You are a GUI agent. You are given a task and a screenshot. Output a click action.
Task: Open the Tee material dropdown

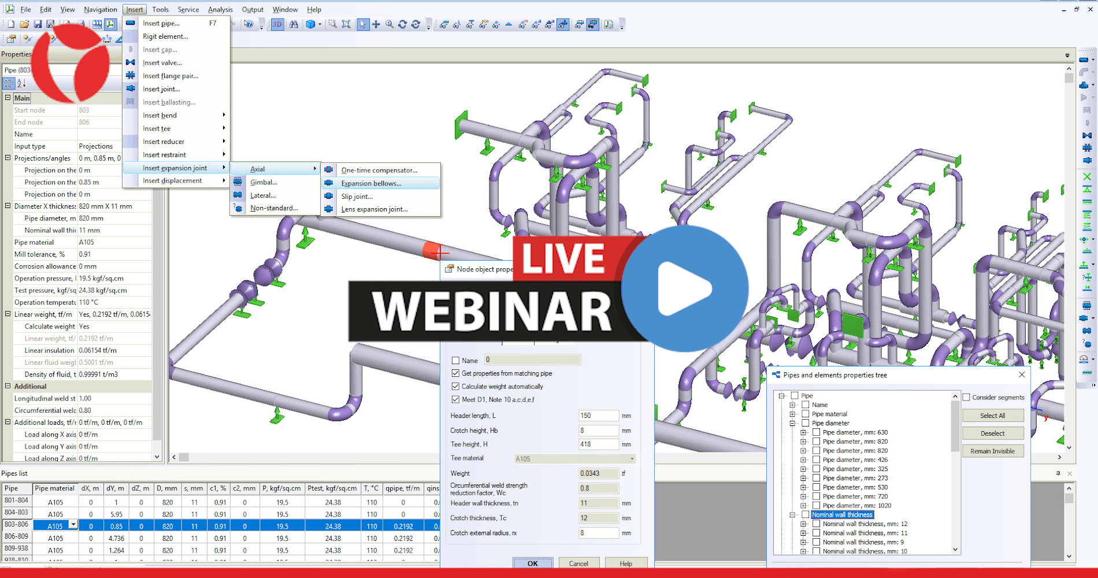point(632,459)
